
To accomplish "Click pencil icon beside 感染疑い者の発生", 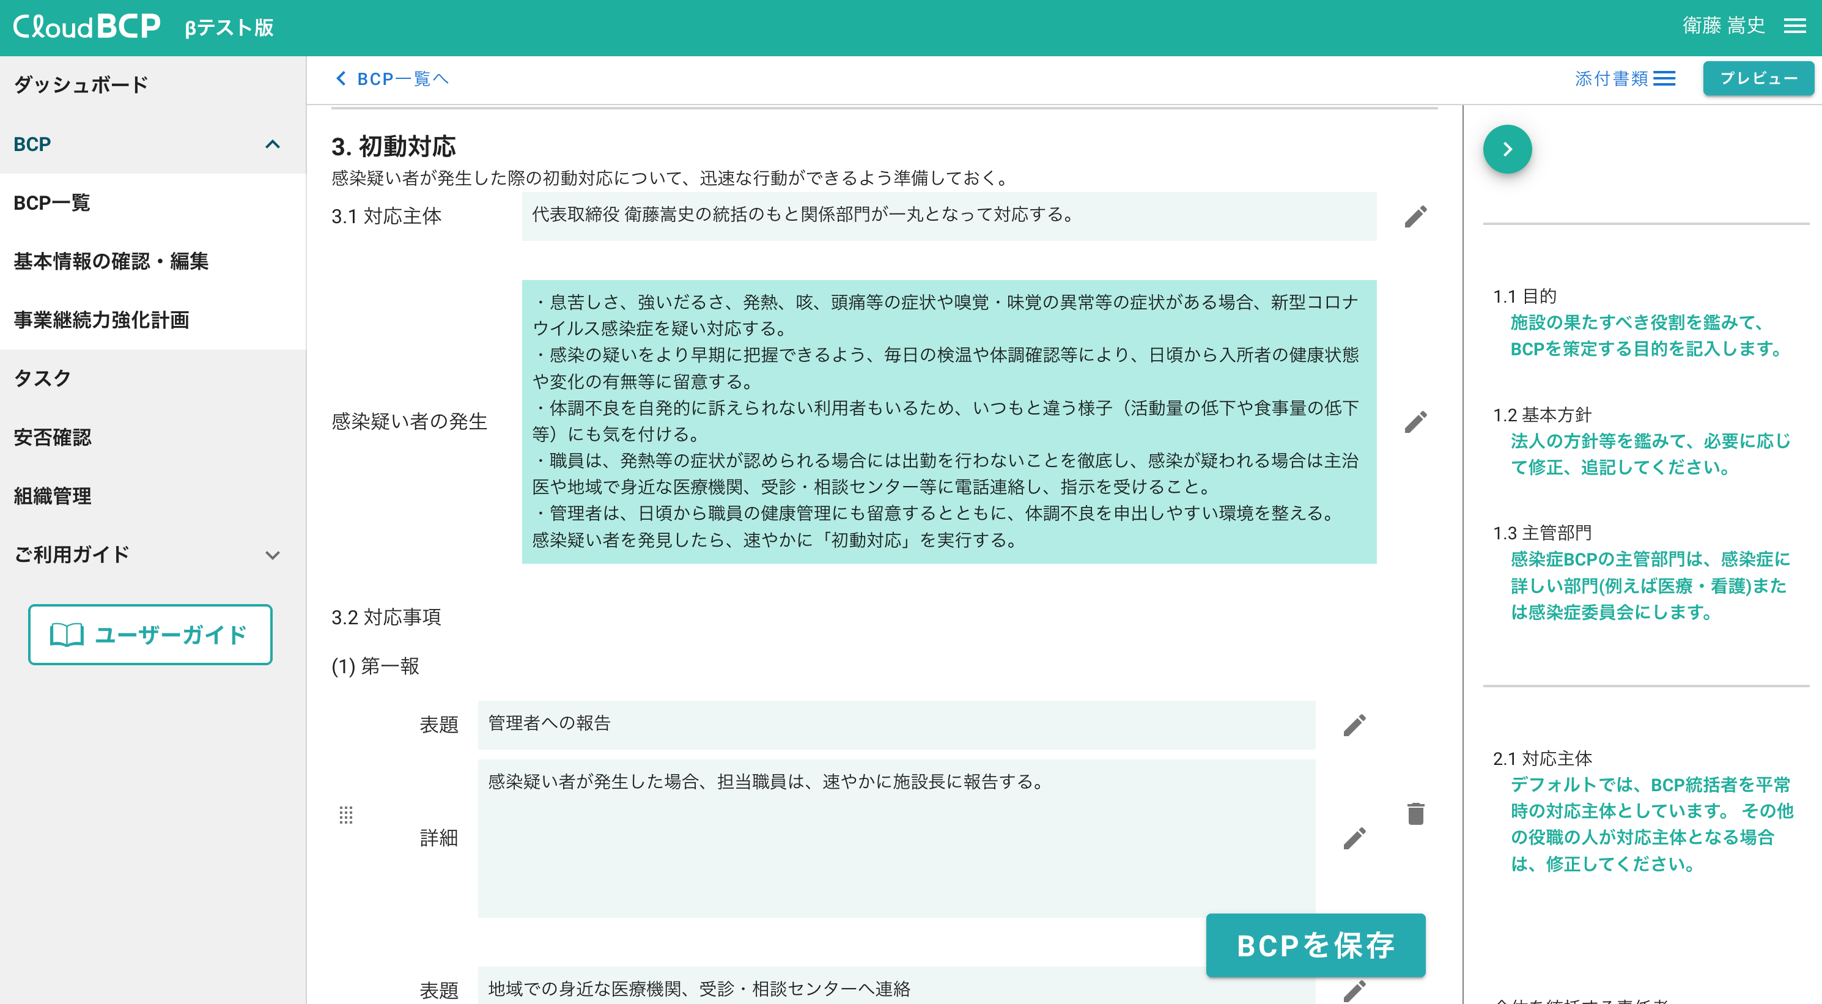I will pos(1415,422).
